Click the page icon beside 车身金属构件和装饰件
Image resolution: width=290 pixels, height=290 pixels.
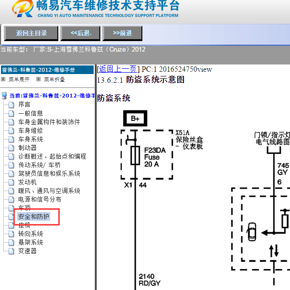tap(11, 122)
